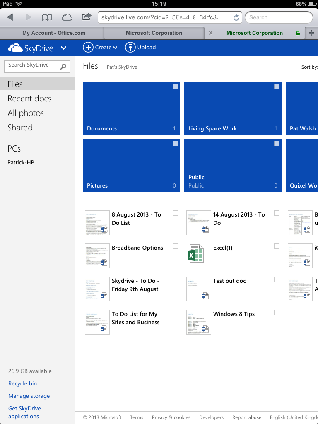This screenshot has height=424, width=318.
Task: Open the Living Space Work folder tile
Action: tap(233, 108)
